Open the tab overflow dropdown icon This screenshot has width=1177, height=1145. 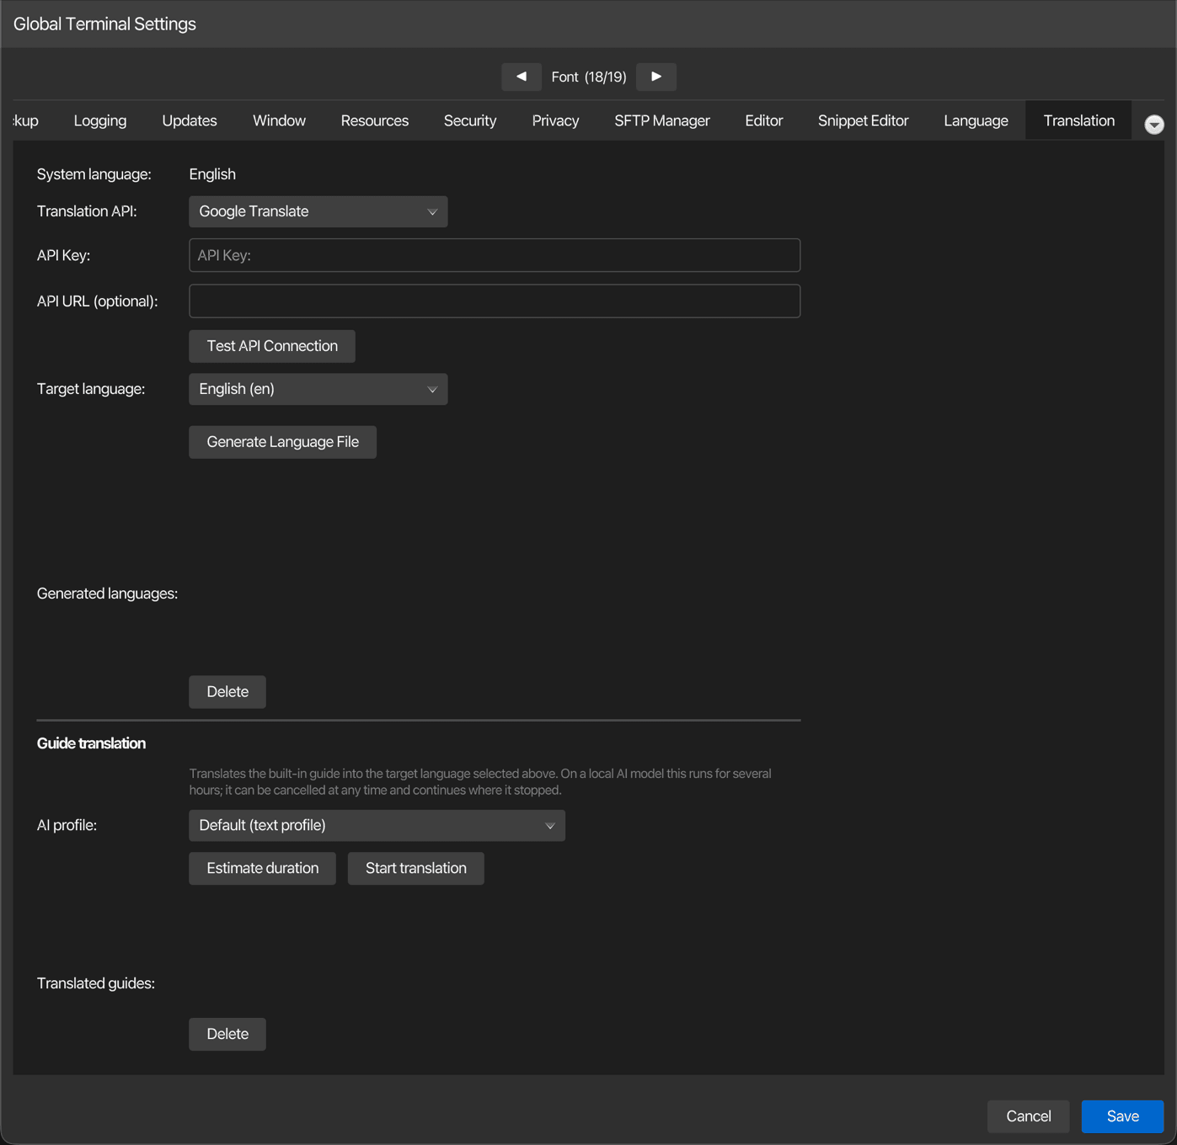coord(1154,125)
